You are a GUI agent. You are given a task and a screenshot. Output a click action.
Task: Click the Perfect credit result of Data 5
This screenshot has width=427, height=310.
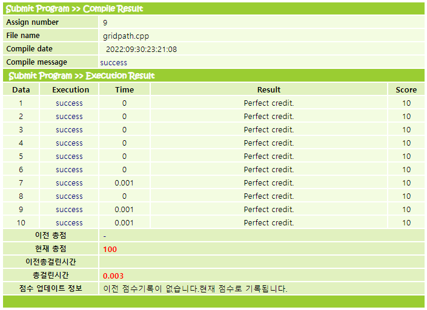[269, 157]
